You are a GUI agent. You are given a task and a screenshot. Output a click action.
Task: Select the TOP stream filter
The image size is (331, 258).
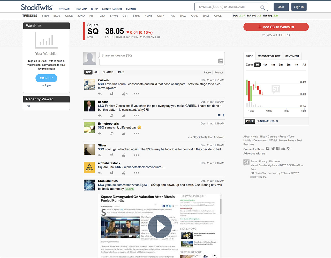tap(88, 72)
